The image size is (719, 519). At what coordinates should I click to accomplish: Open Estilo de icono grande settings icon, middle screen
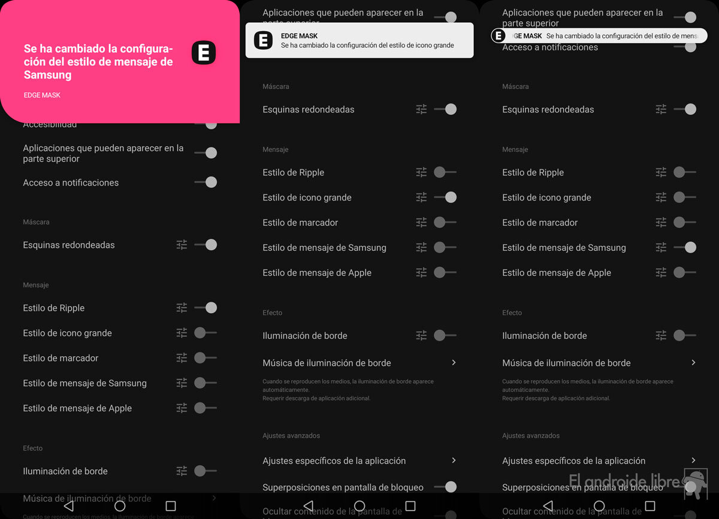[x=421, y=198]
